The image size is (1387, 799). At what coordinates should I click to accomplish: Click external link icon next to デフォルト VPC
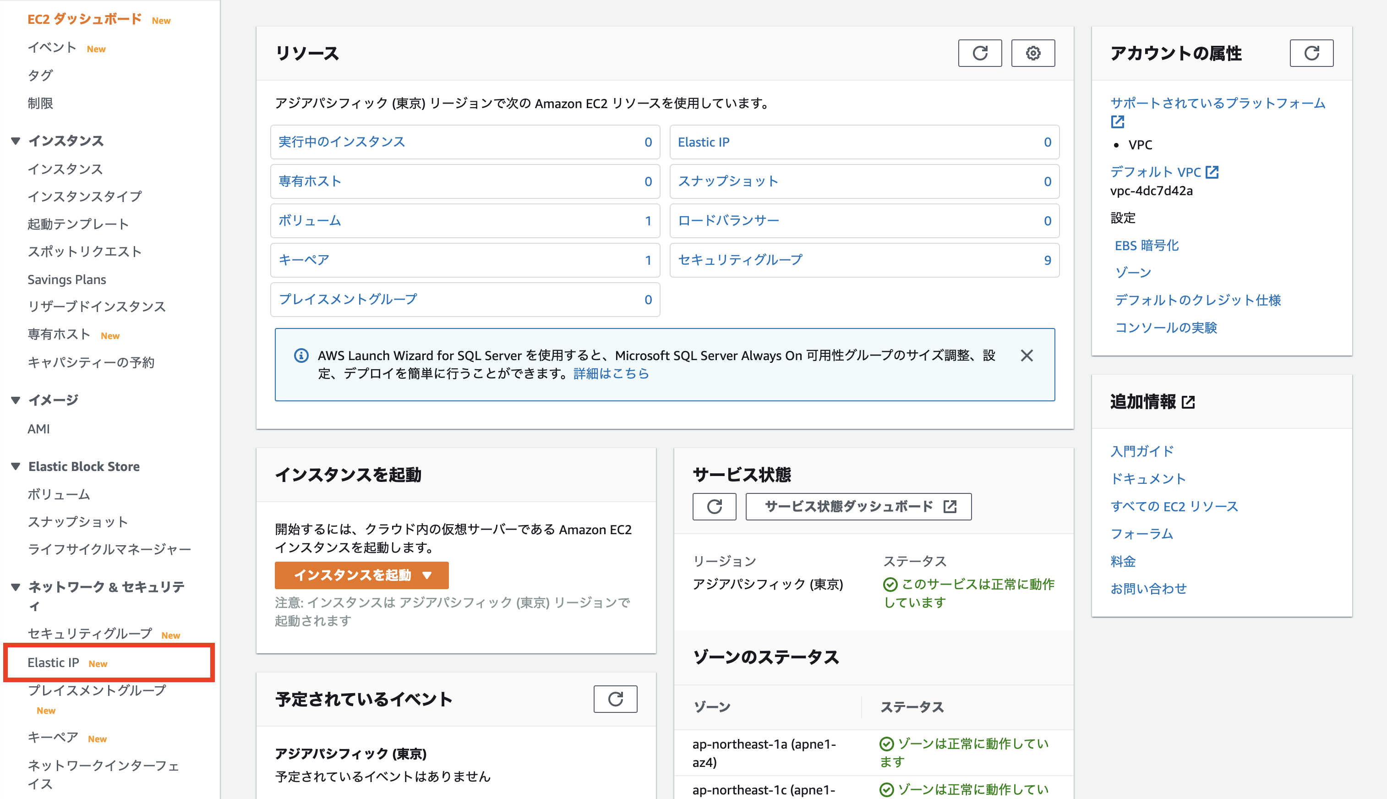[x=1212, y=172]
